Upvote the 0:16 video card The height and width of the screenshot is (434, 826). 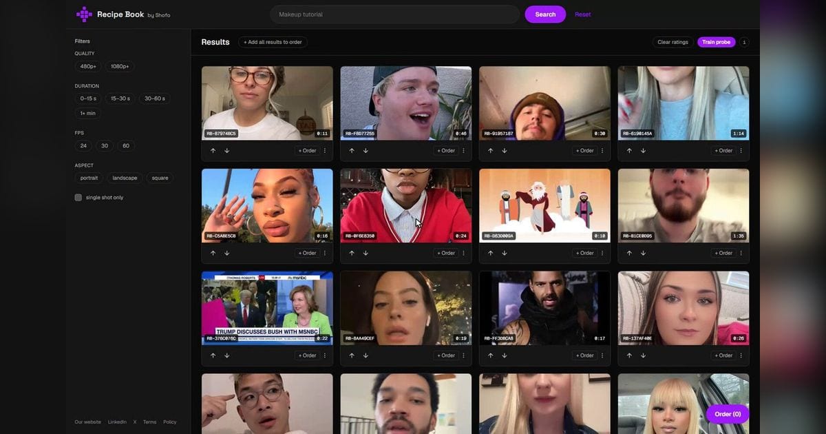pos(213,253)
